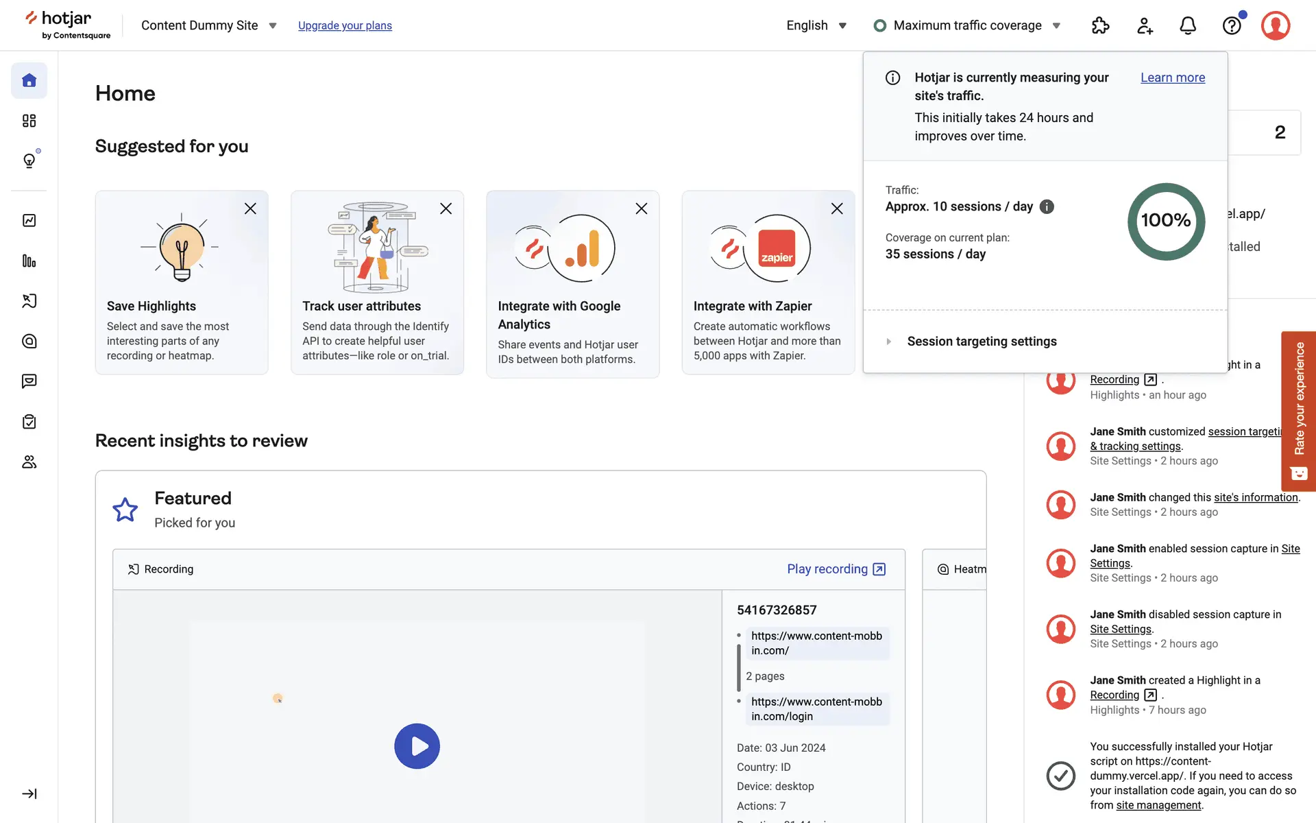The width and height of the screenshot is (1316, 823).
Task: Open the Feedback icon in sidebar
Action: pos(29,381)
